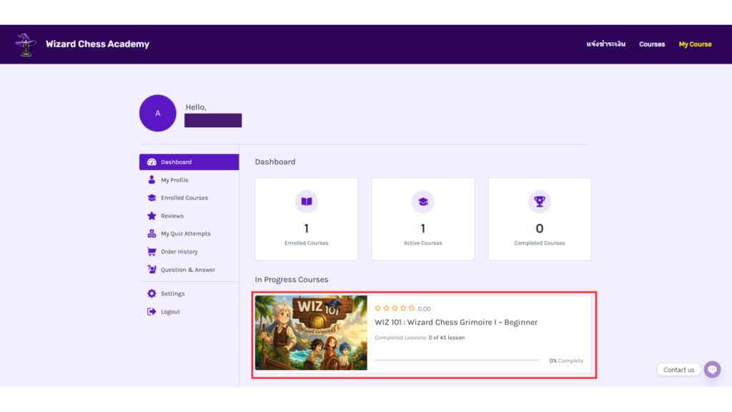
Task: Click the Enrolled Courses graduation cap sidebar icon
Action: (x=152, y=198)
